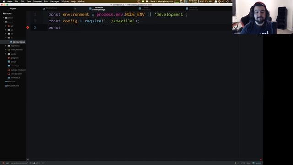Click the 'environment' variable name in line 1
The height and width of the screenshot is (165, 293).
pyautogui.click(x=76, y=14)
